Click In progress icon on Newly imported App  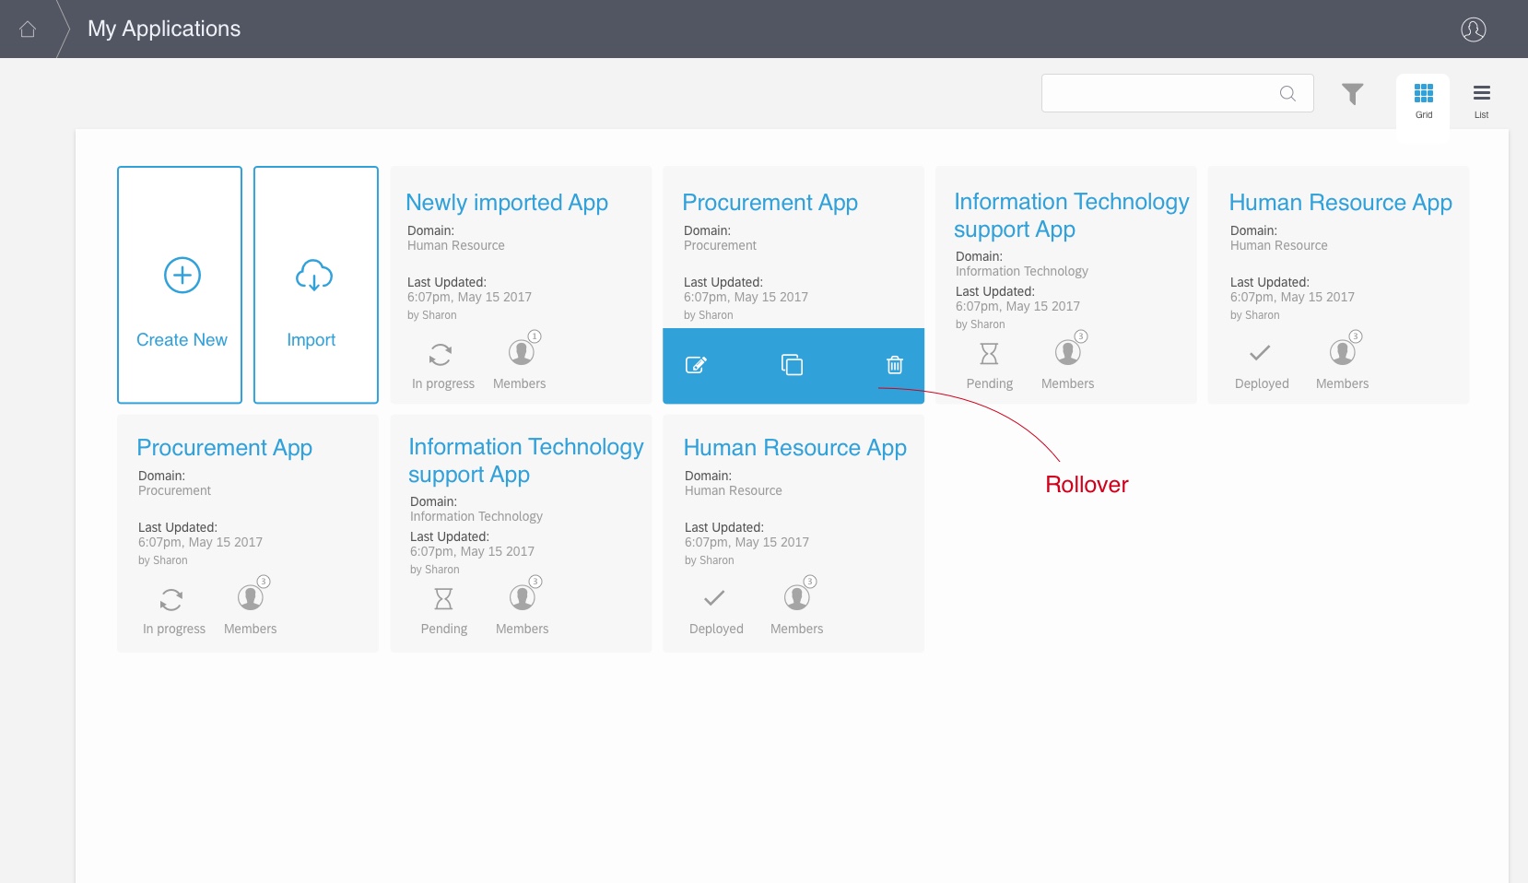(441, 354)
